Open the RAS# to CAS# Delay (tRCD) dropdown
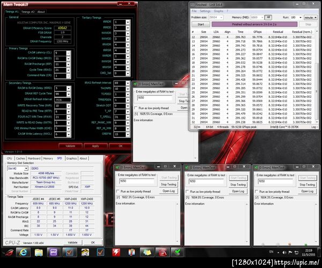 [x=68, y=59]
